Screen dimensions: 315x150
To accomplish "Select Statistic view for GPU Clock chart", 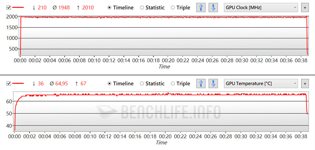I will tap(152, 8).
